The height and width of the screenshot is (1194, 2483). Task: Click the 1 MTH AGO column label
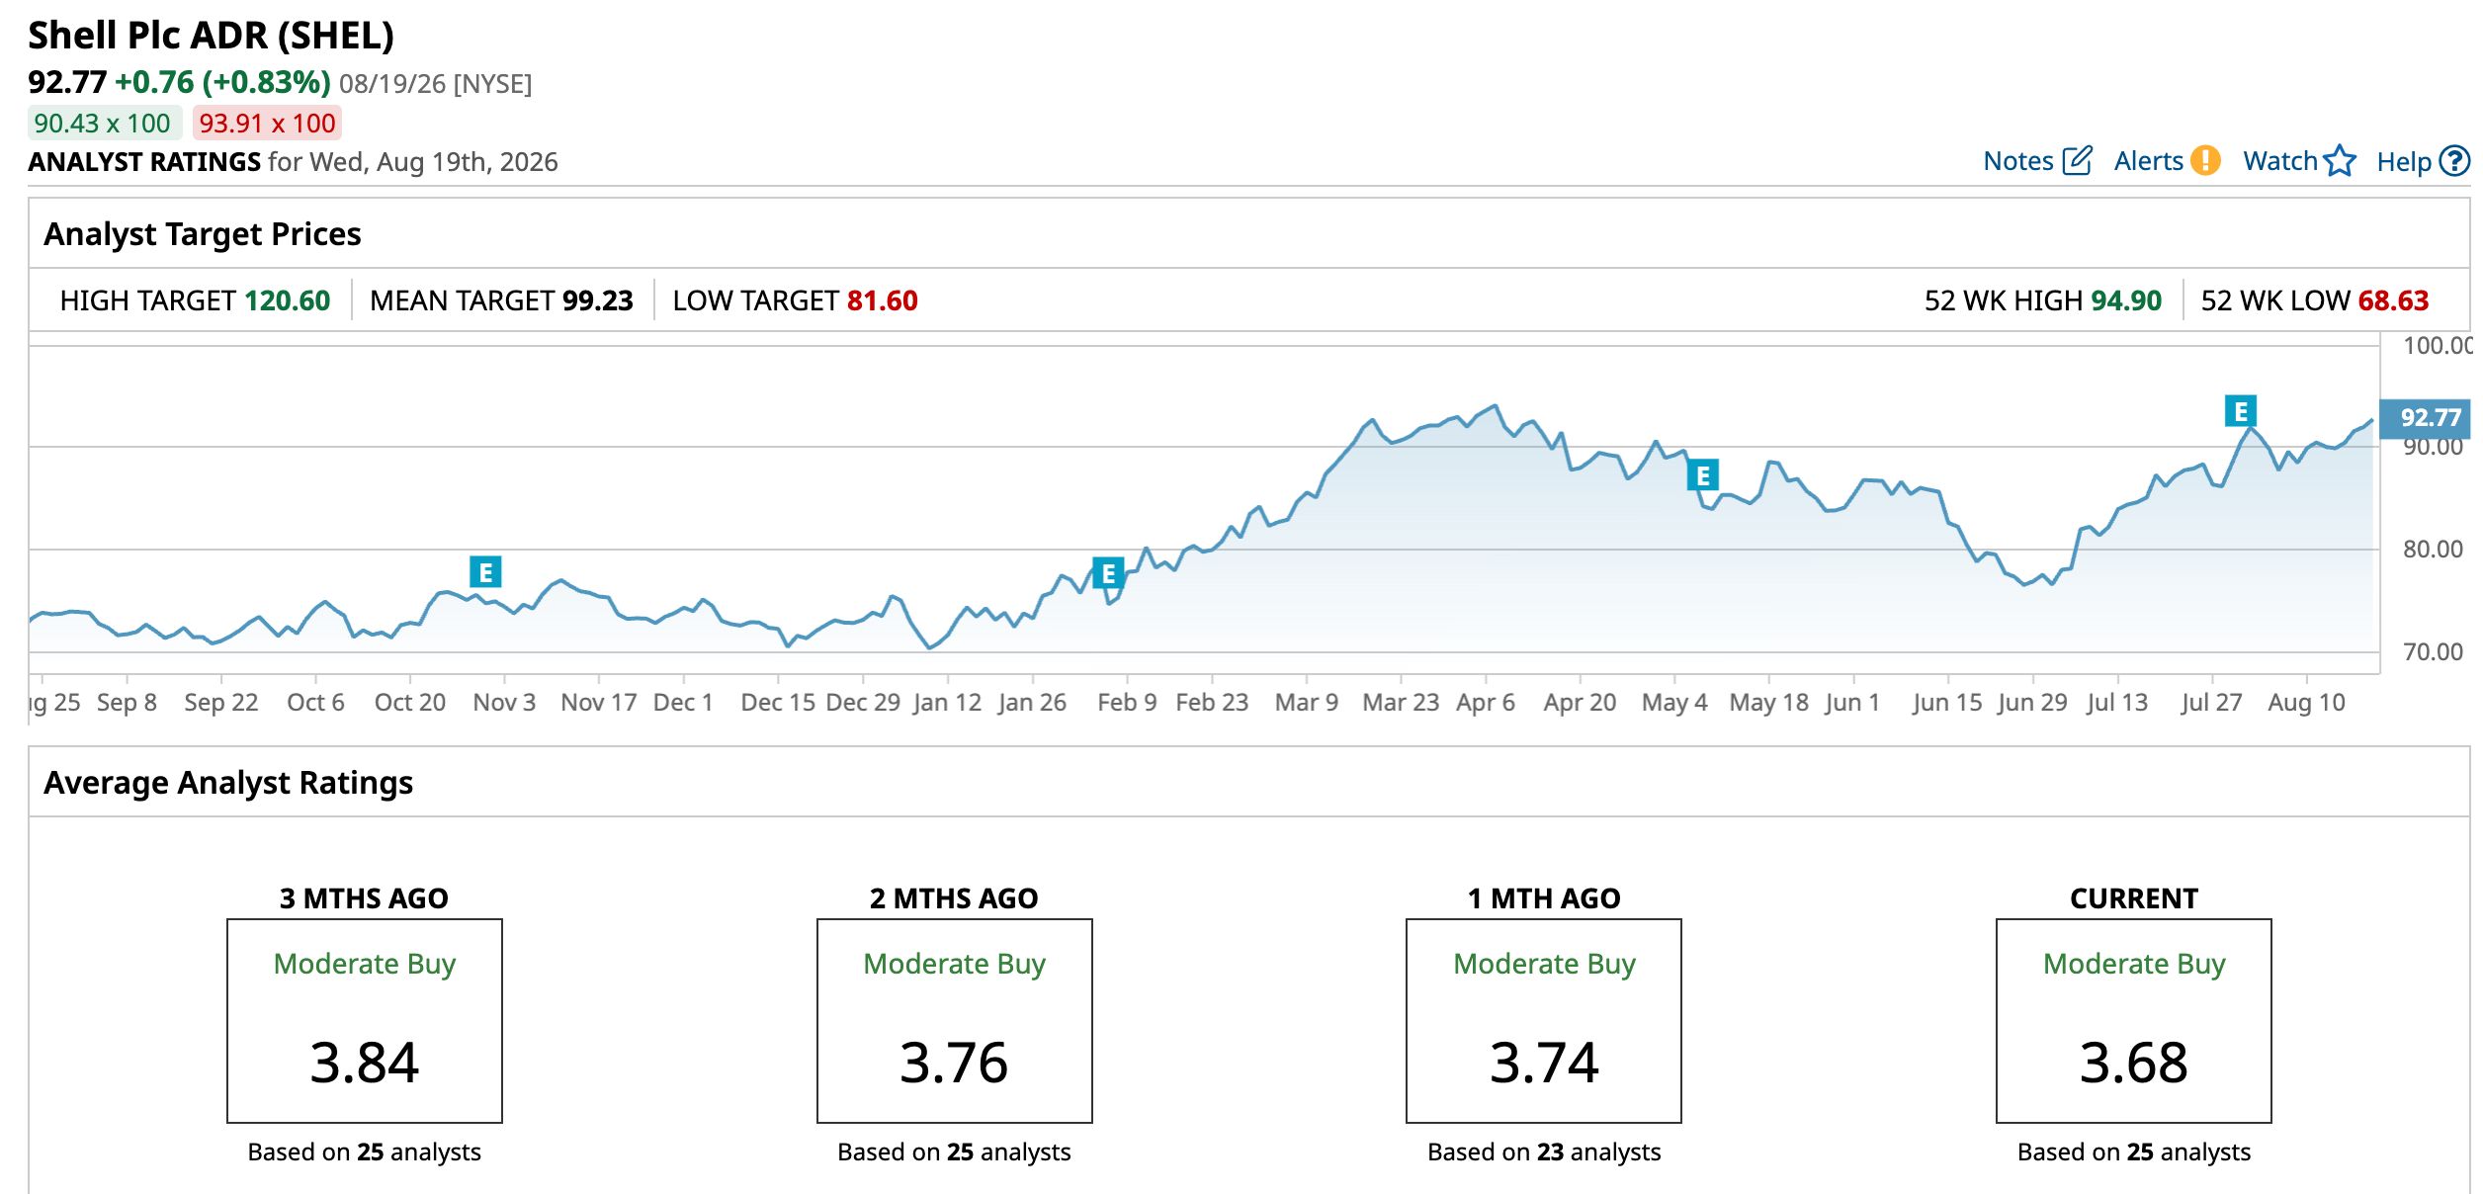pyautogui.click(x=1544, y=898)
